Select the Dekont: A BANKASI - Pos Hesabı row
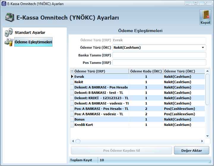 [138, 87]
